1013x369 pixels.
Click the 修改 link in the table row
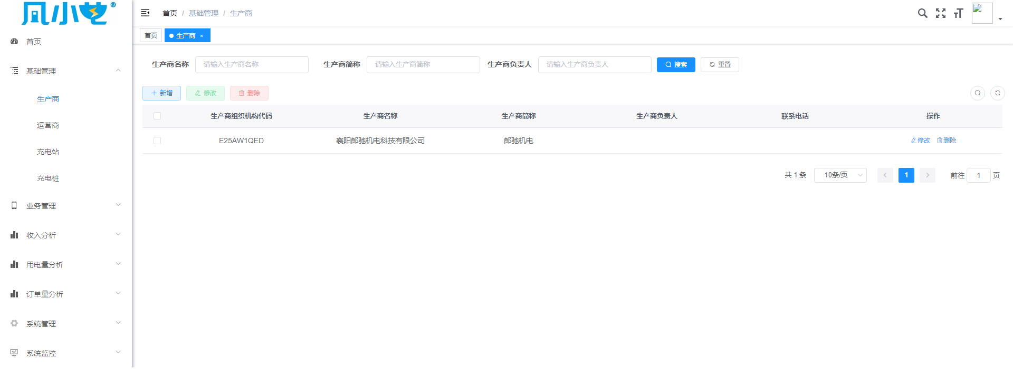[921, 141]
